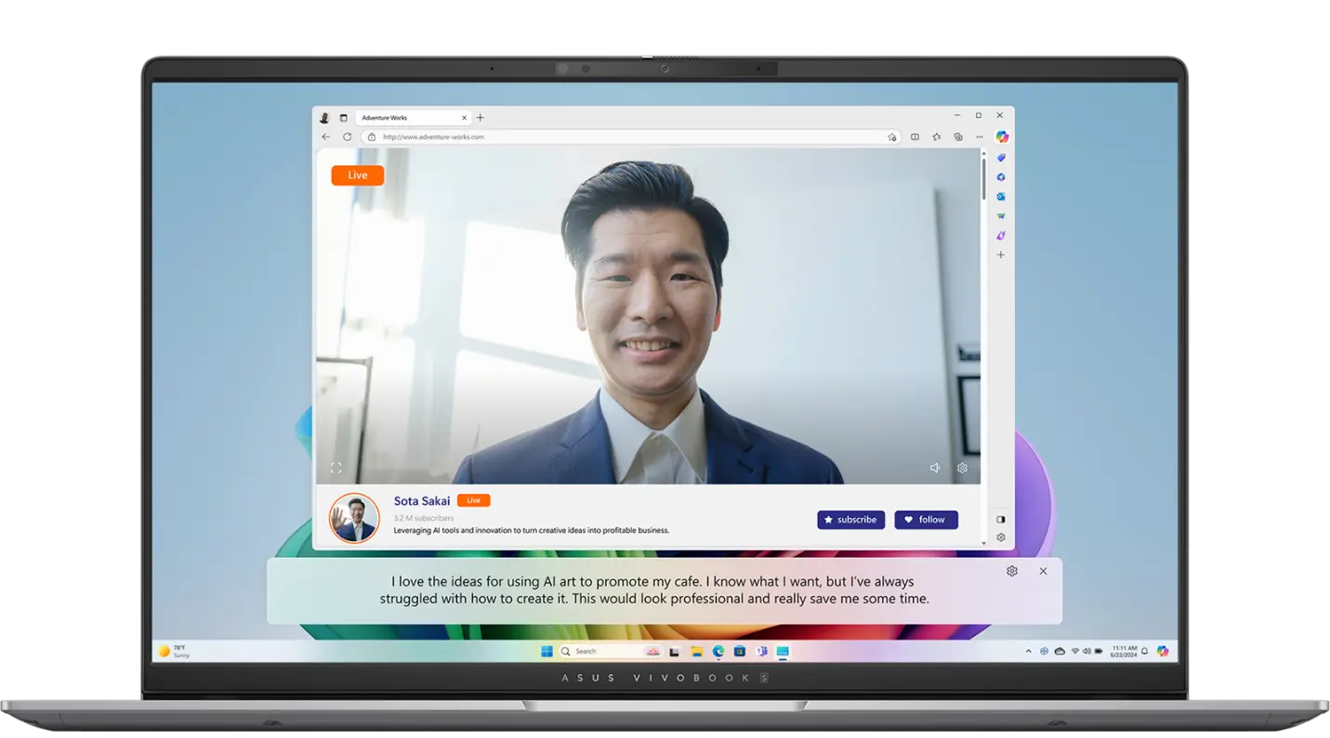Open Wi-Fi network settings in tray
Image resolution: width=1330 pixels, height=738 pixels.
(x=1075, y=652)
